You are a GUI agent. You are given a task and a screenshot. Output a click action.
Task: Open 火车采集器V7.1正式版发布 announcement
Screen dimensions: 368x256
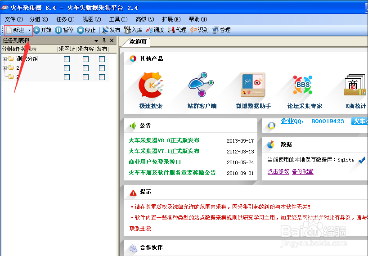click(164, 151)
